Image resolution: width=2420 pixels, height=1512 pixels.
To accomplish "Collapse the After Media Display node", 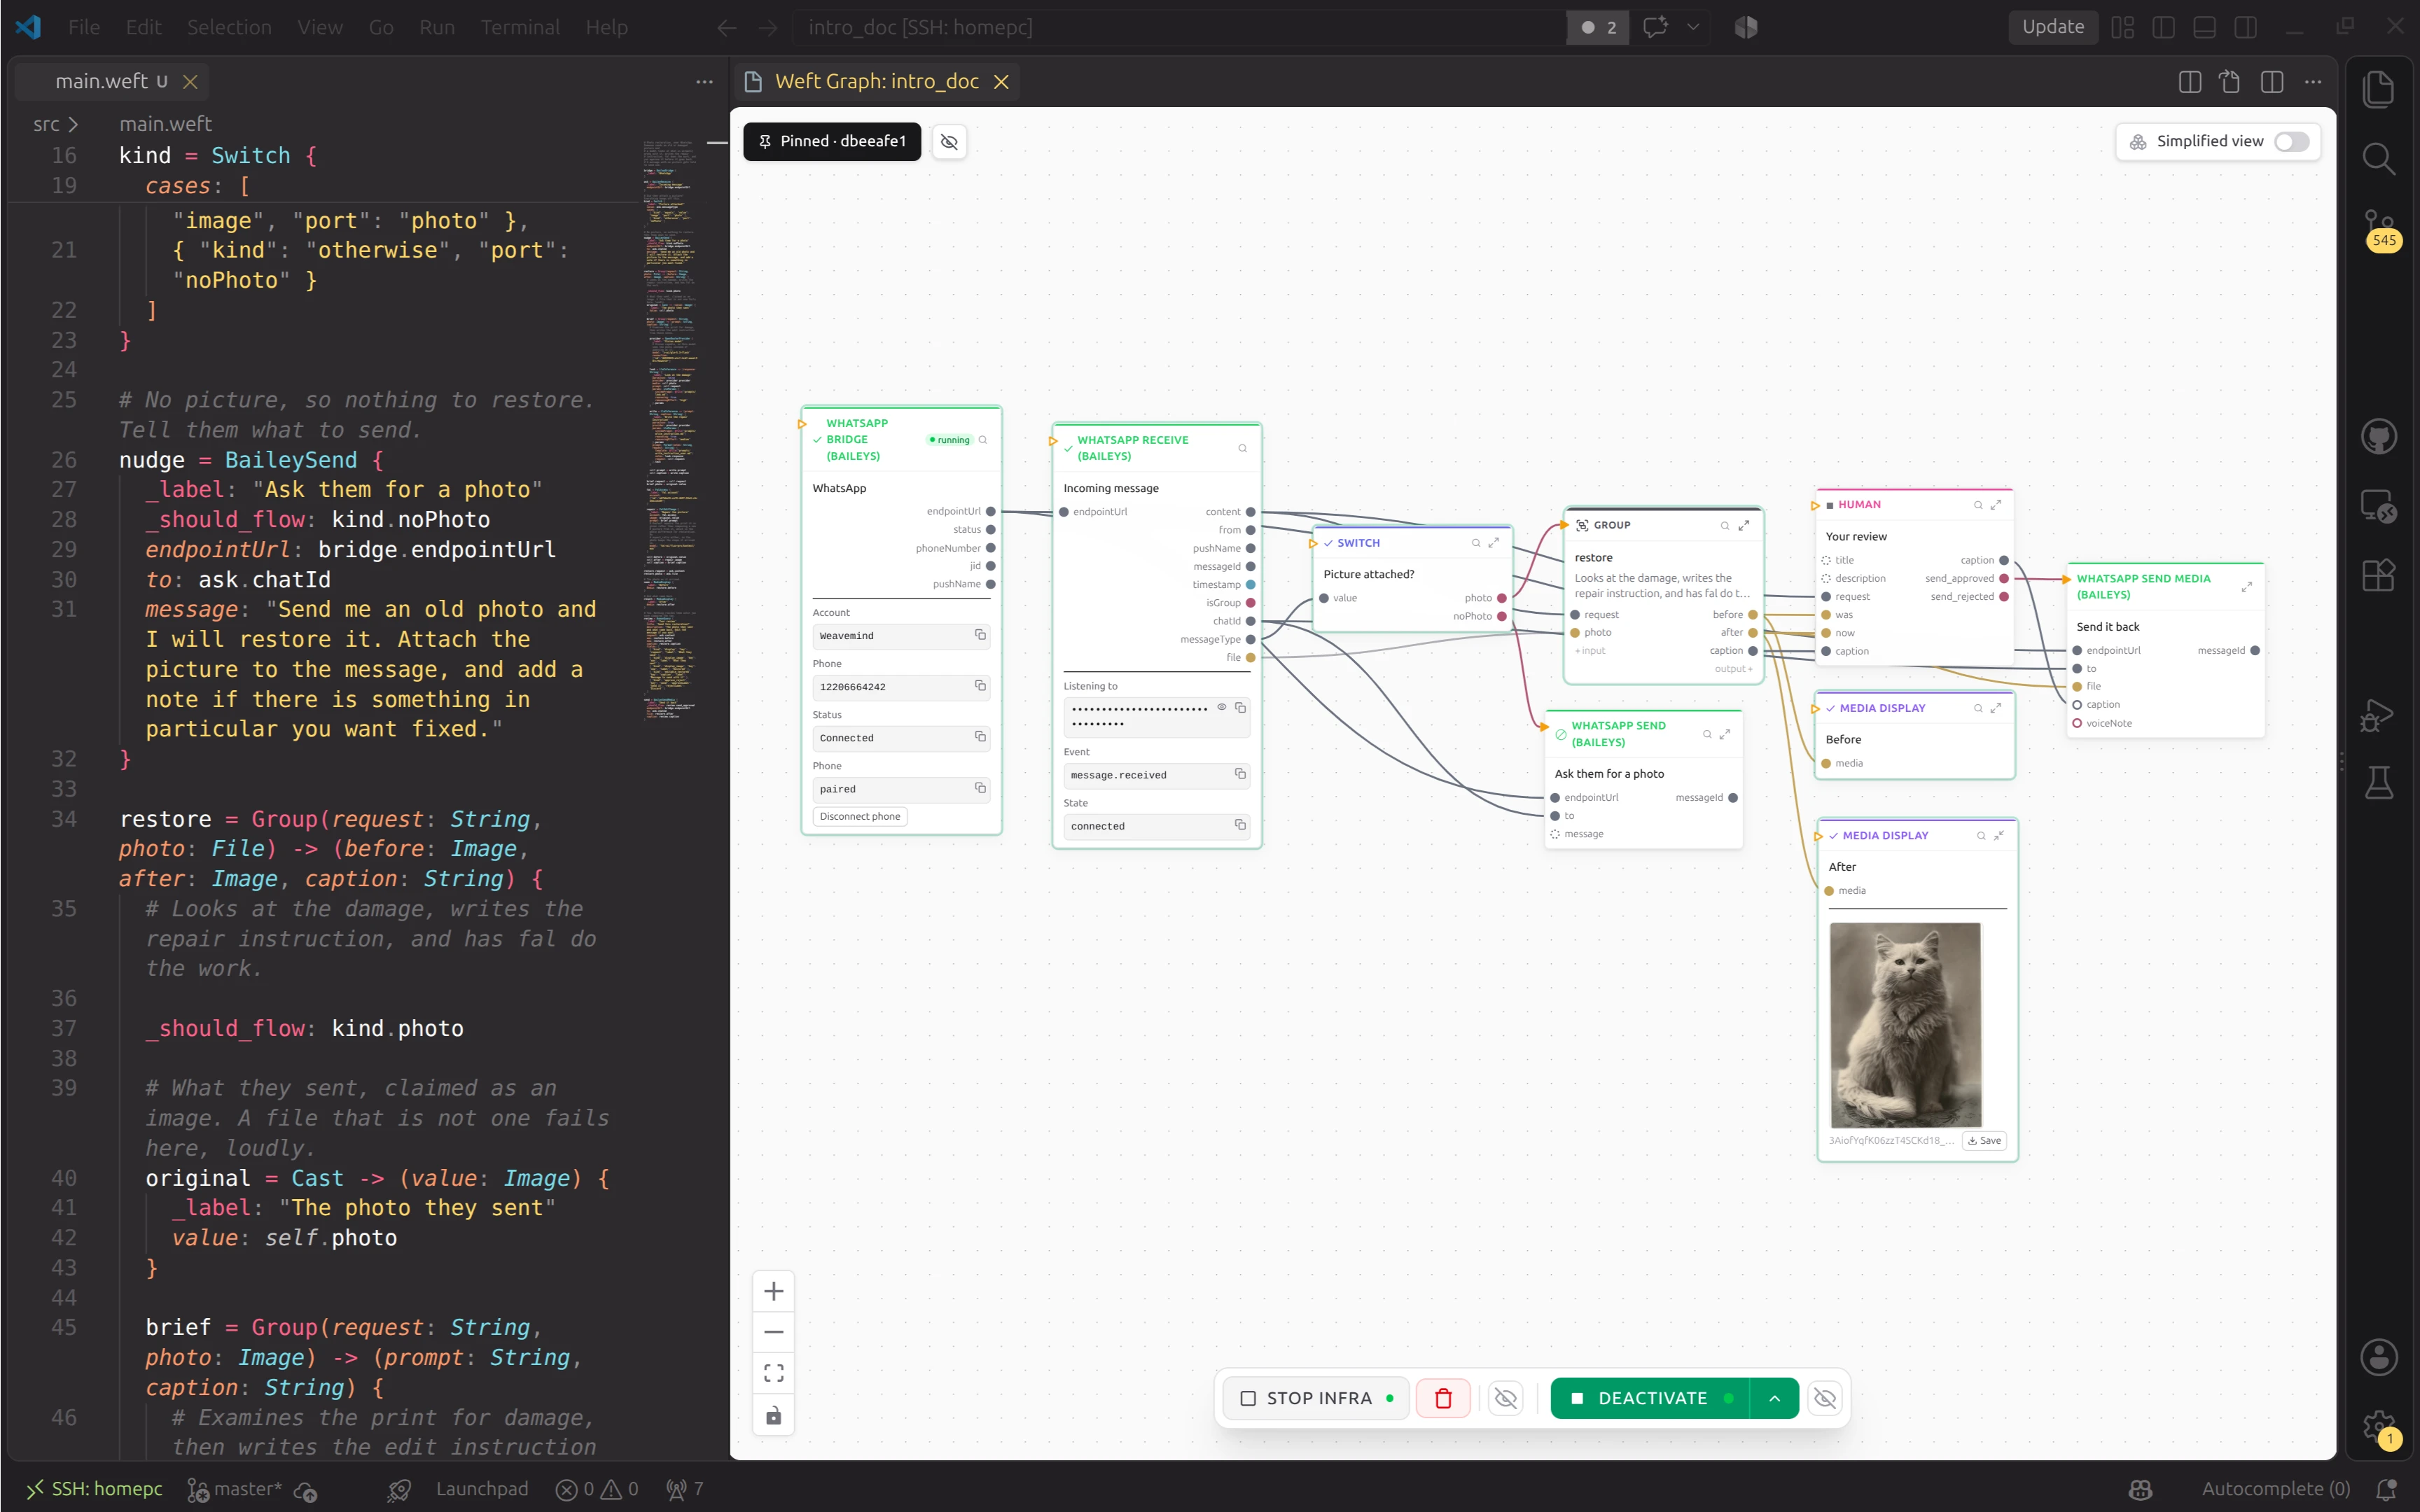I will [1998, 835].
